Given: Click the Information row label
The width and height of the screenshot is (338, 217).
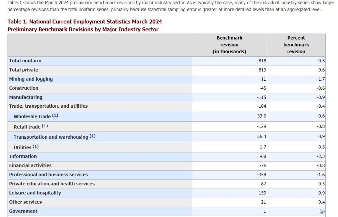Looking at the screenshot, I should [x=23, y=156].
